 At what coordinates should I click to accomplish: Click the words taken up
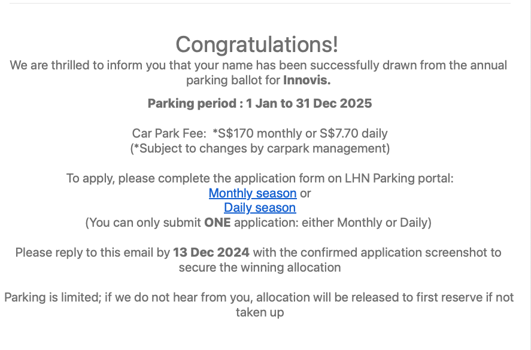(x=260, y=312)
